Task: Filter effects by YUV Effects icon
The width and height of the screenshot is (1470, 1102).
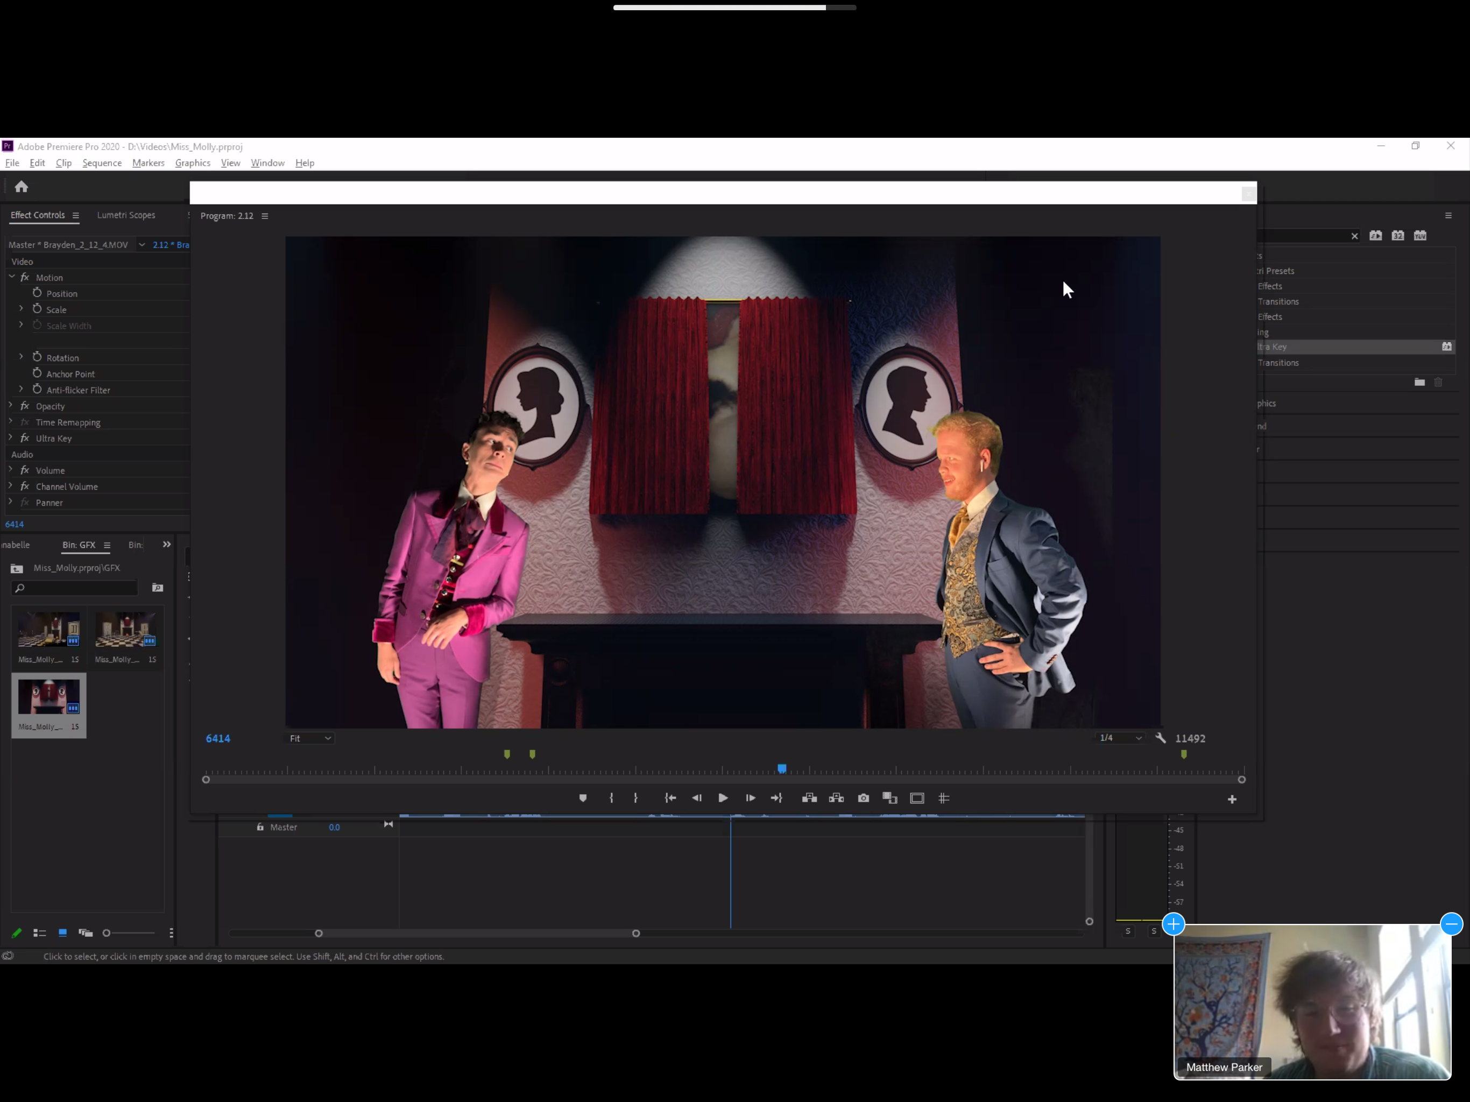Action: (1420, 235)
